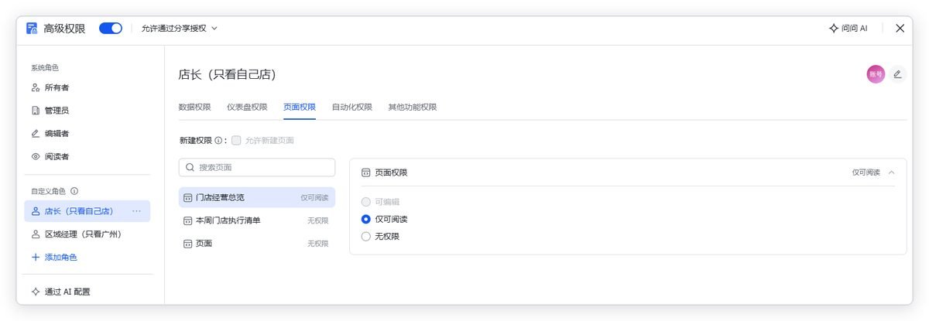This screenshot has height=321, width=929.
Task: Toggle the 高级权限 switch off
Action: [x=111, y=28]
